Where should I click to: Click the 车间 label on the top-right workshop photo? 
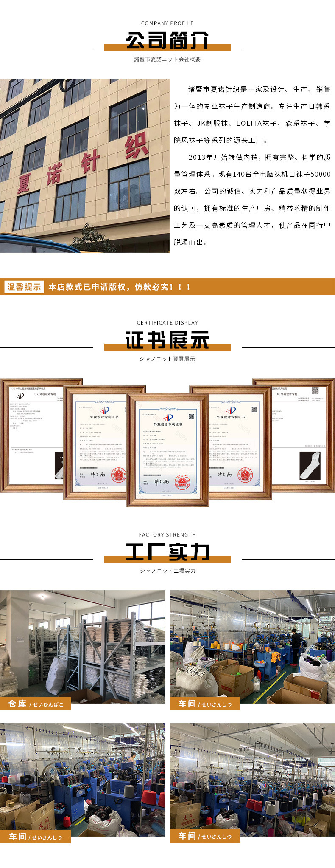tap(205, 704)
